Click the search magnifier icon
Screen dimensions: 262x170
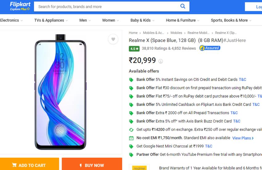click(x=183, y=6)
